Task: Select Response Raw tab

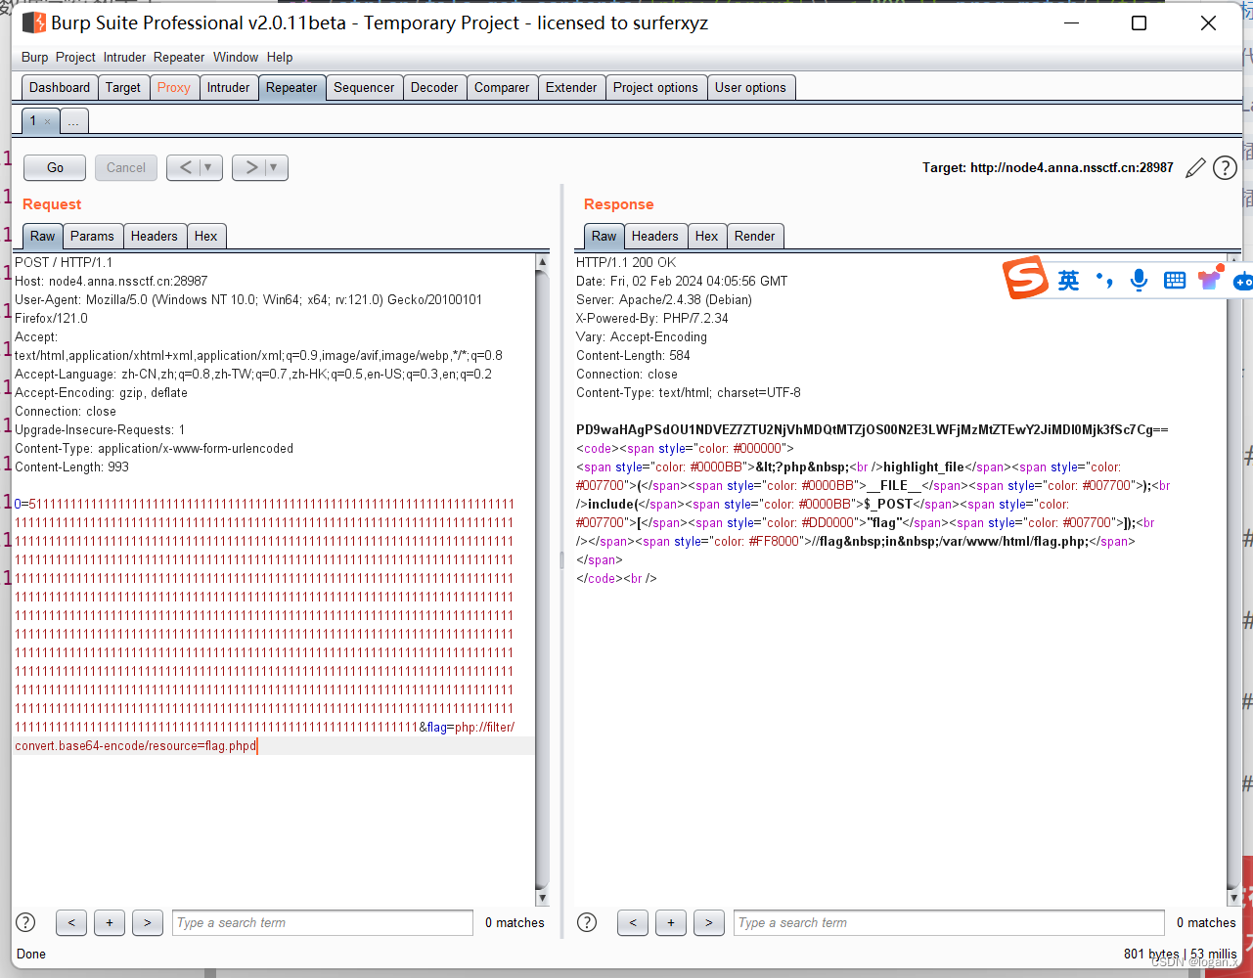Action: (x=604, y=236)
